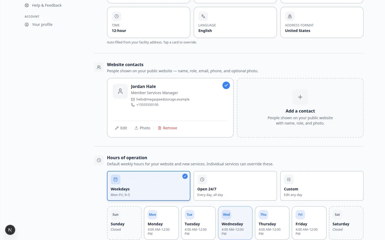The width and height of the screenshot is (385, 240).
Task: Click the clock icon on the Time card
Action: 117,16
